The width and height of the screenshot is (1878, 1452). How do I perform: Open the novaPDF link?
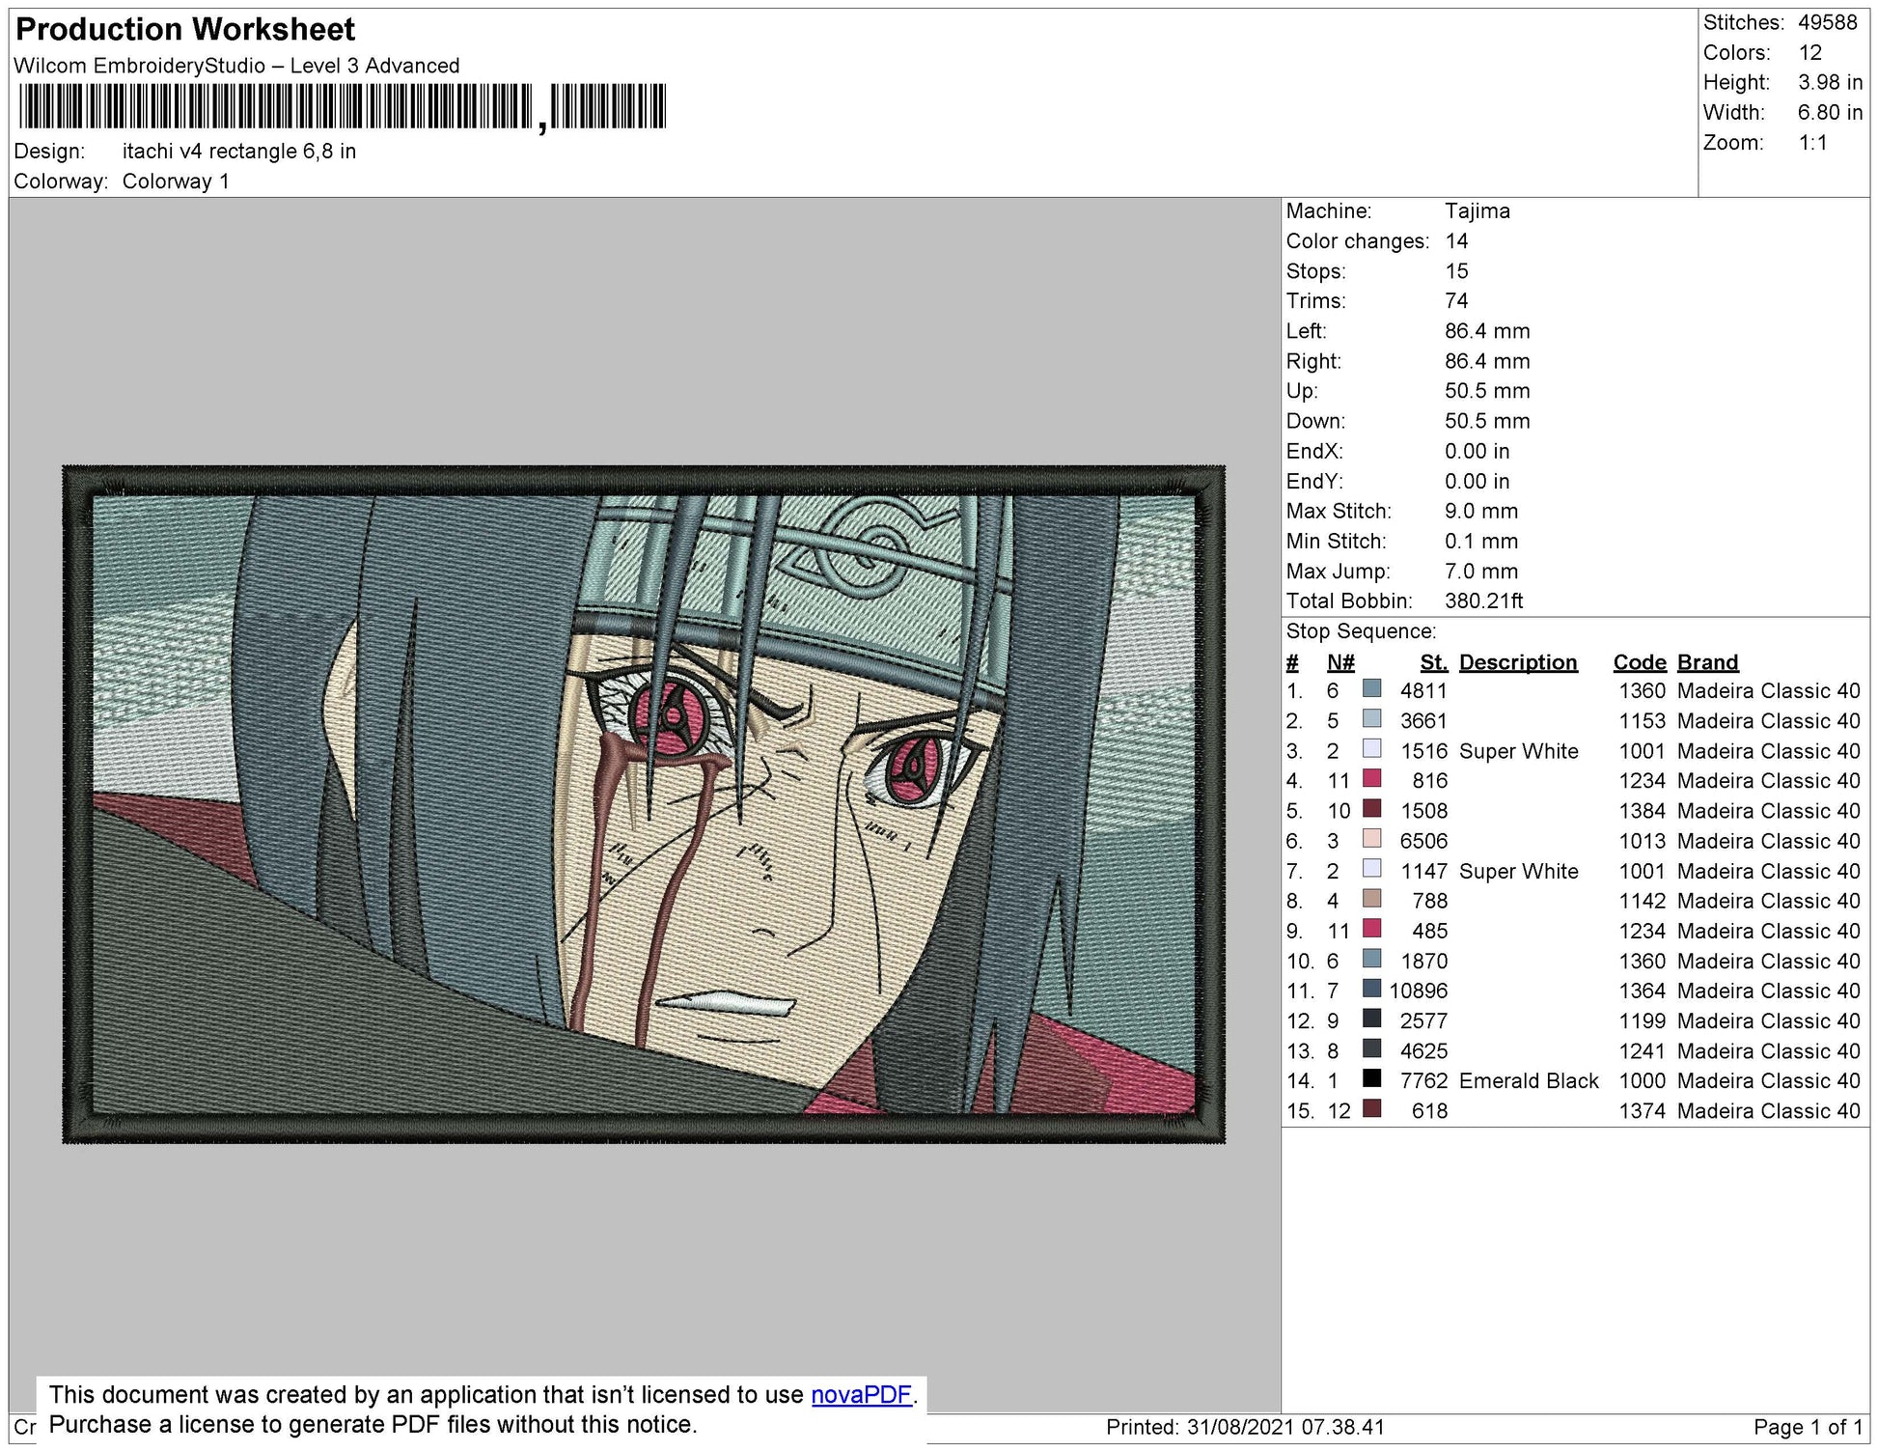pyautogui.click(x=861, y=1394)
